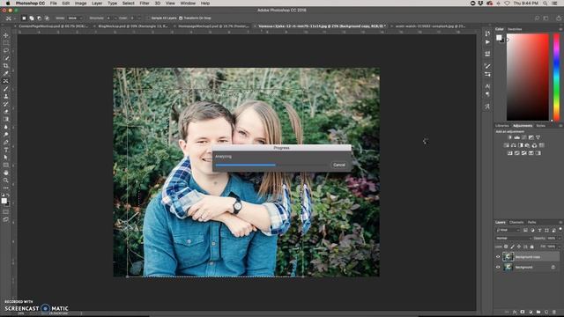This screenshot has width=564, height=317.
Task: Select the Background layer thumbnail
Action: (x=508, y=267)
